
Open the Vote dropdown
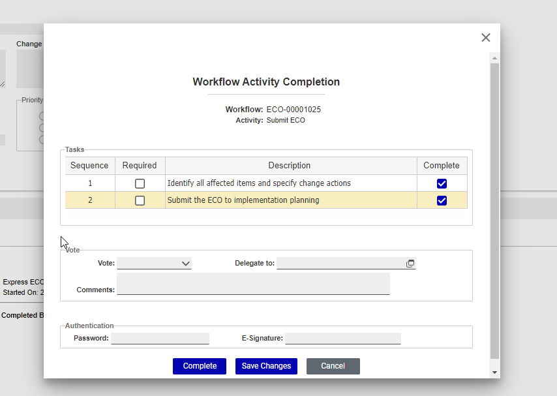click(x=154, y=264)
